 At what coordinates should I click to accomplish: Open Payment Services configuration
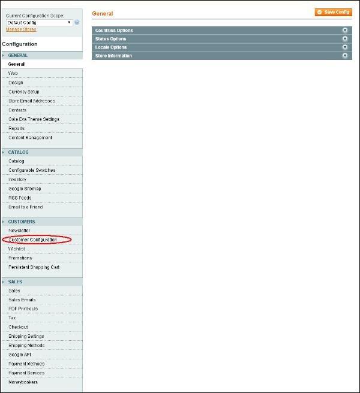pos(26,373)
